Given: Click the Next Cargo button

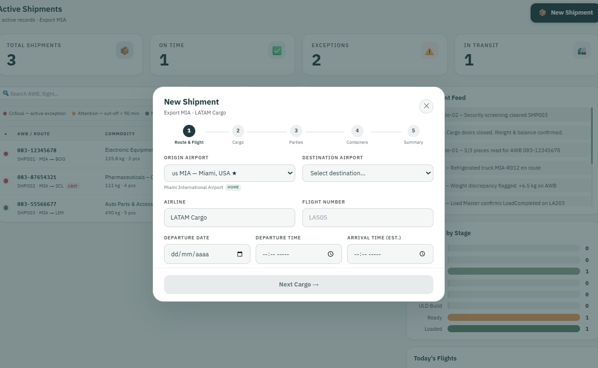Looking at the screenshot, I should 299,285.
